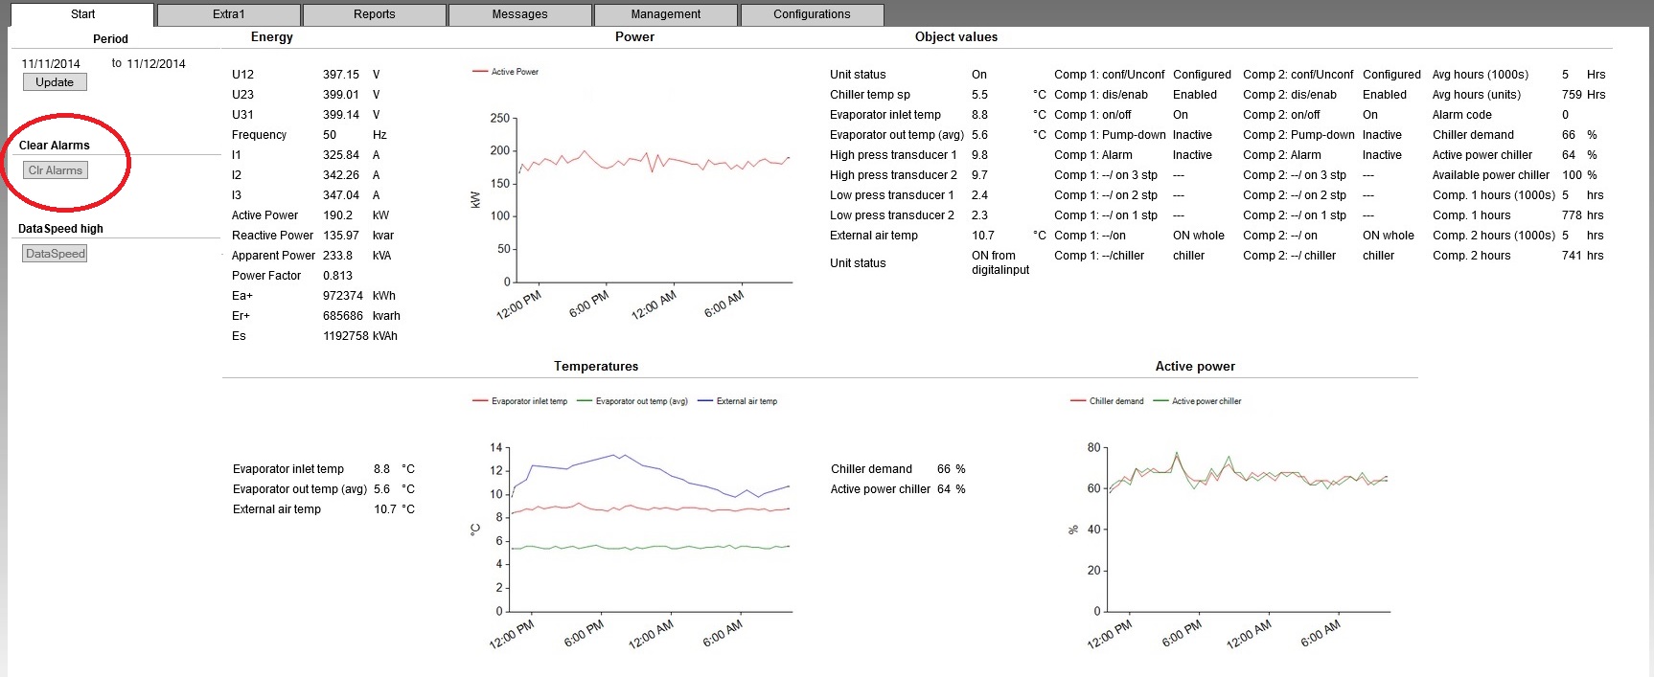Click the Start tab
This screenshot has width=1654, height=677.
point(82,14)
